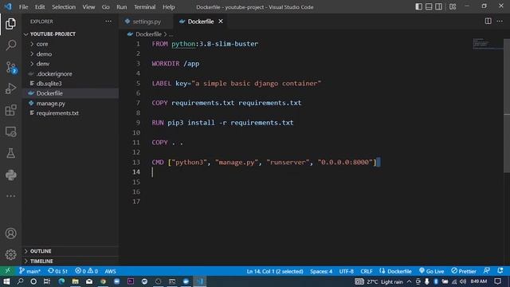Open the feedback icon in status bar
This screenshot has width=510, height=287.
click(487, 271)
